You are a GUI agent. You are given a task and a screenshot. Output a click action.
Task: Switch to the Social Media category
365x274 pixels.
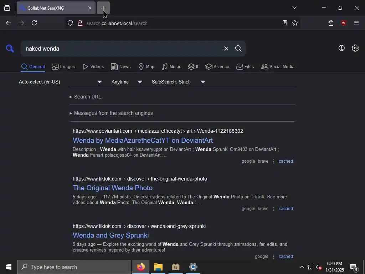pyautogui.click(x=278, y=67)
